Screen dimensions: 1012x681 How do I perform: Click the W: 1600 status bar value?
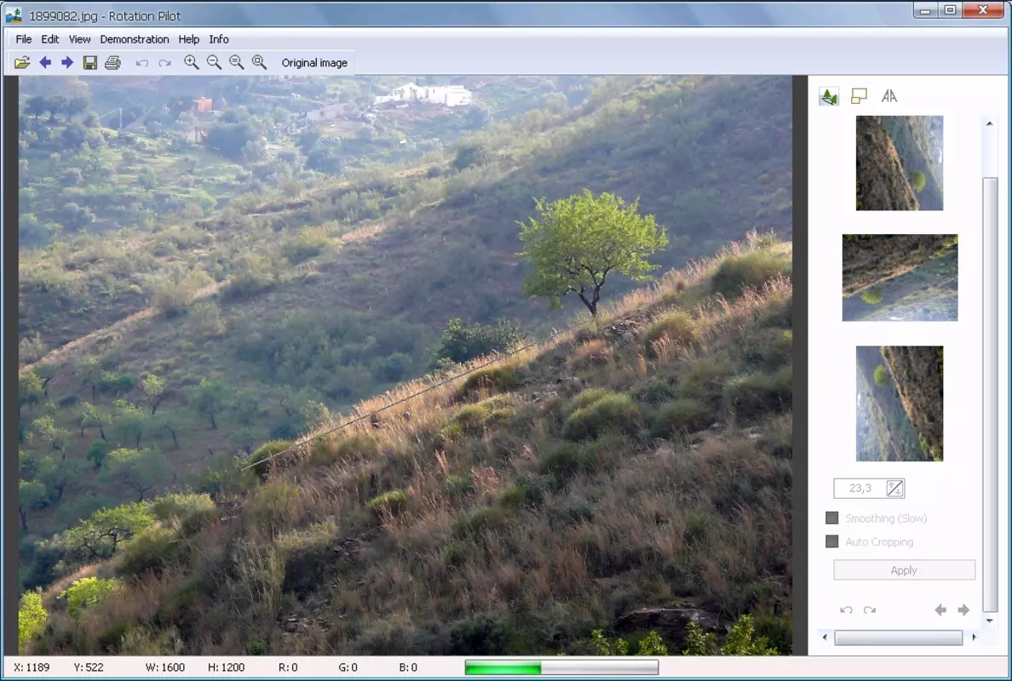coord(165,667)
